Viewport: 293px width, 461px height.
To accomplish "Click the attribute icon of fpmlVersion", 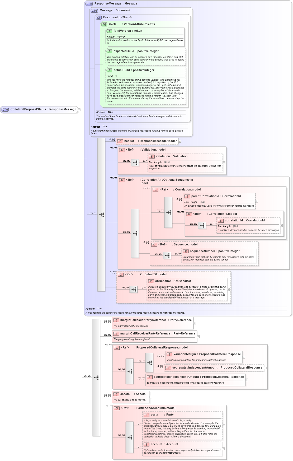I will (x=109, y=31).
